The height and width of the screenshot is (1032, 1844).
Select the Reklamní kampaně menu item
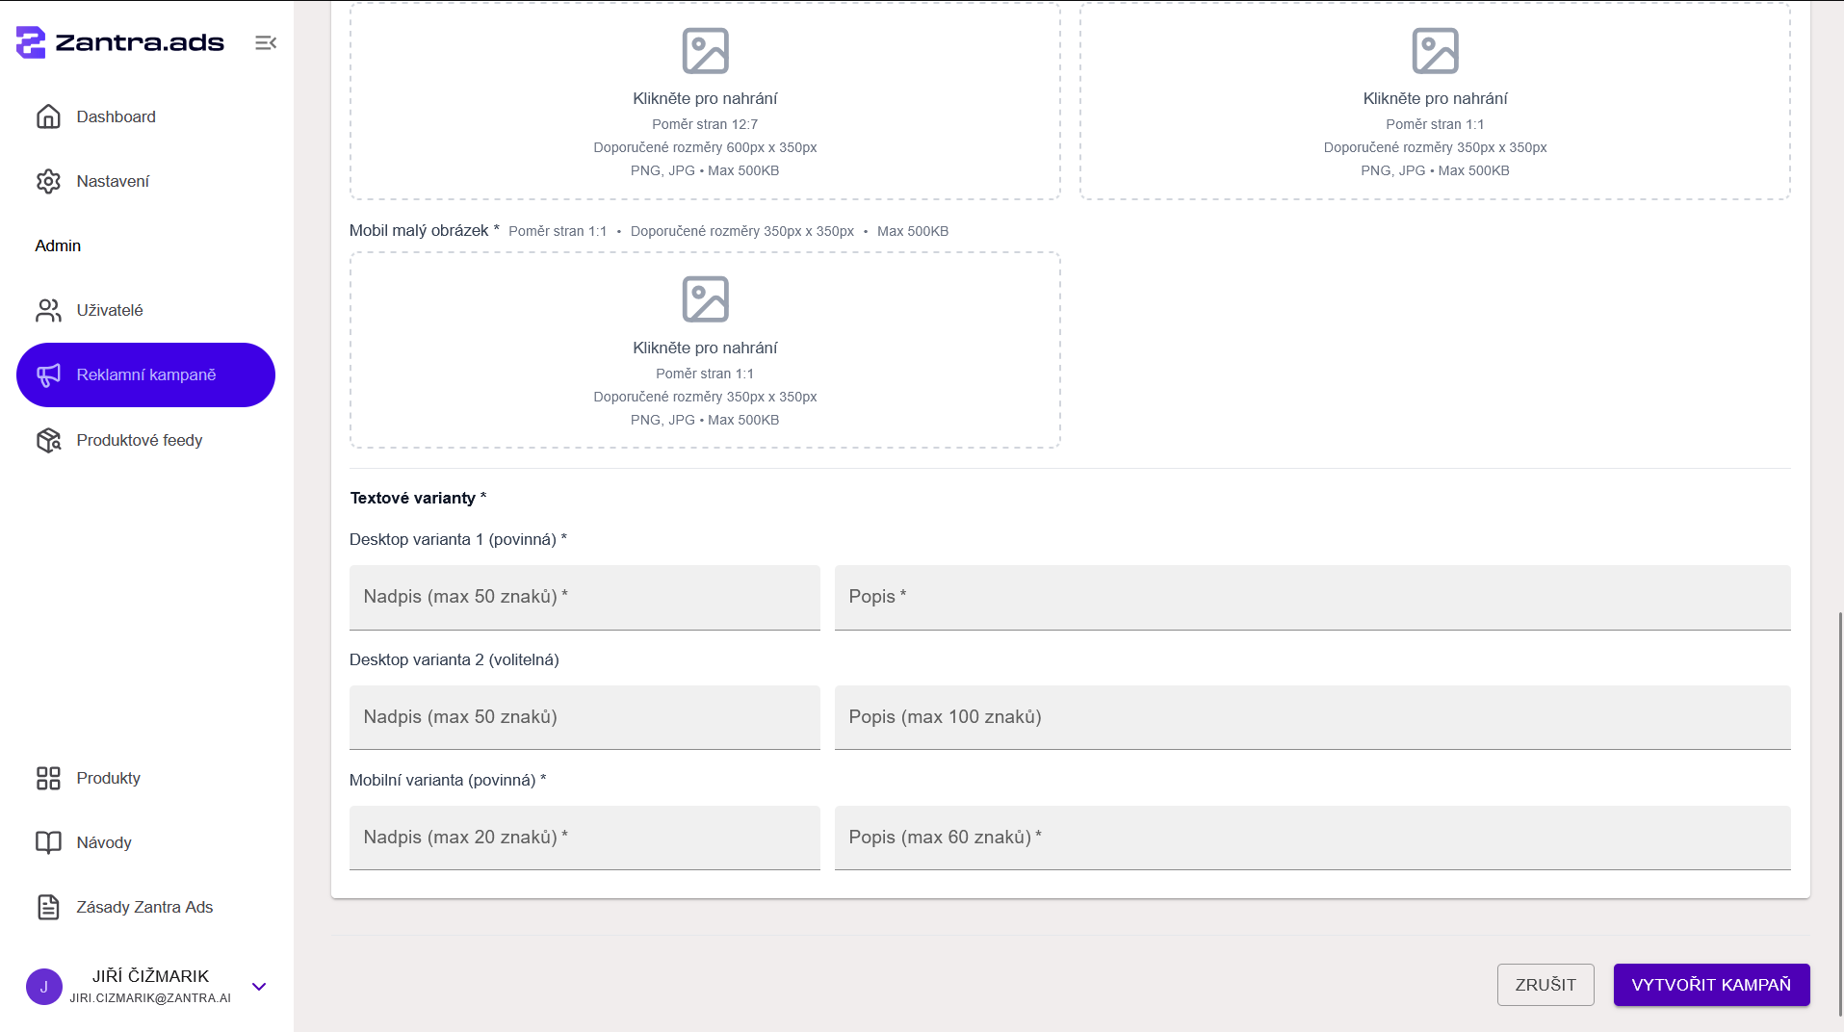point(145,374)
